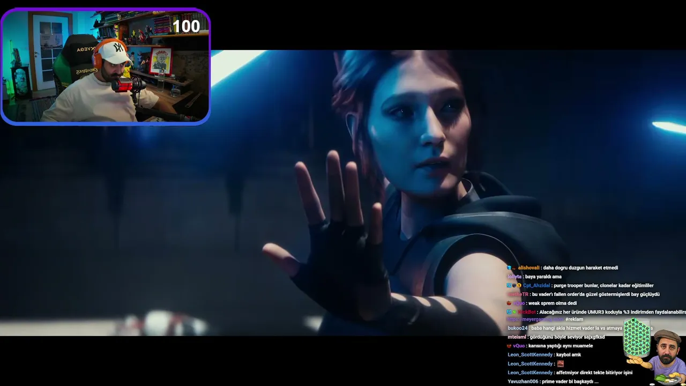Click mteisml's 'gördüğünü böyle seviyor' message
This screenshot has width=686, height=386.
click(567, 337)
